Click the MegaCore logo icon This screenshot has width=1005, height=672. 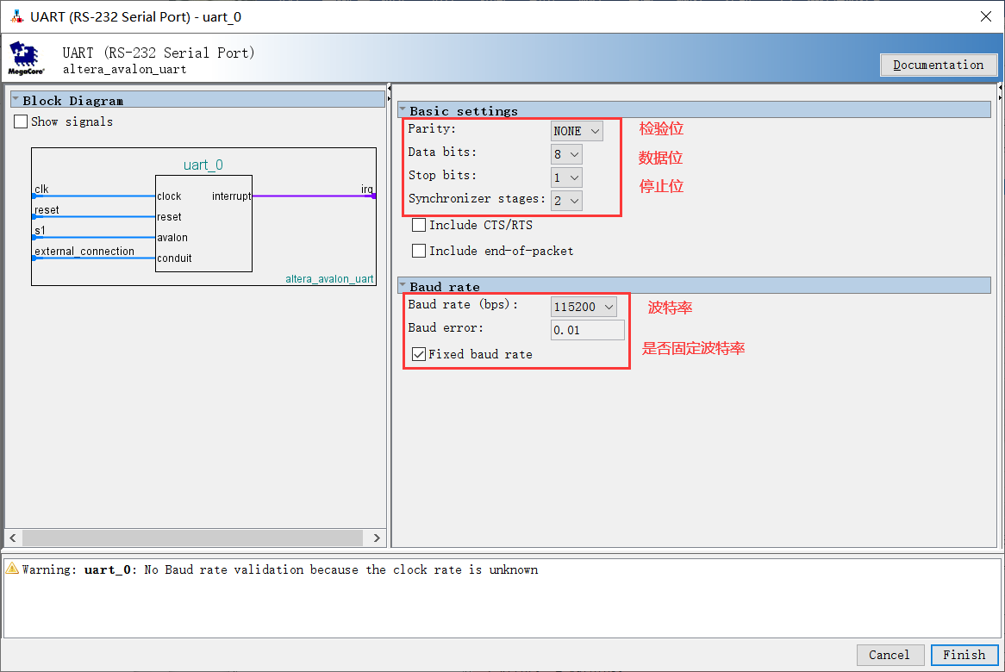[x=26, y=57]
